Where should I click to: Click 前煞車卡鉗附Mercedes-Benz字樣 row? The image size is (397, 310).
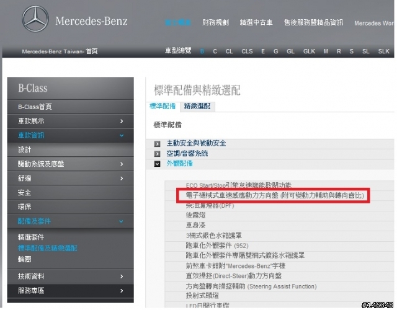pos(279,266)
